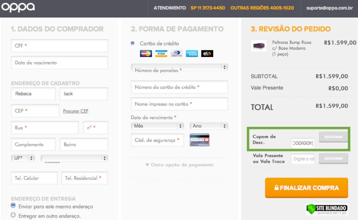Image resolution: width=358 pixels, height=220 pixels.
Task: Click the Oppa logo
Action: click(x=18, y=8)
